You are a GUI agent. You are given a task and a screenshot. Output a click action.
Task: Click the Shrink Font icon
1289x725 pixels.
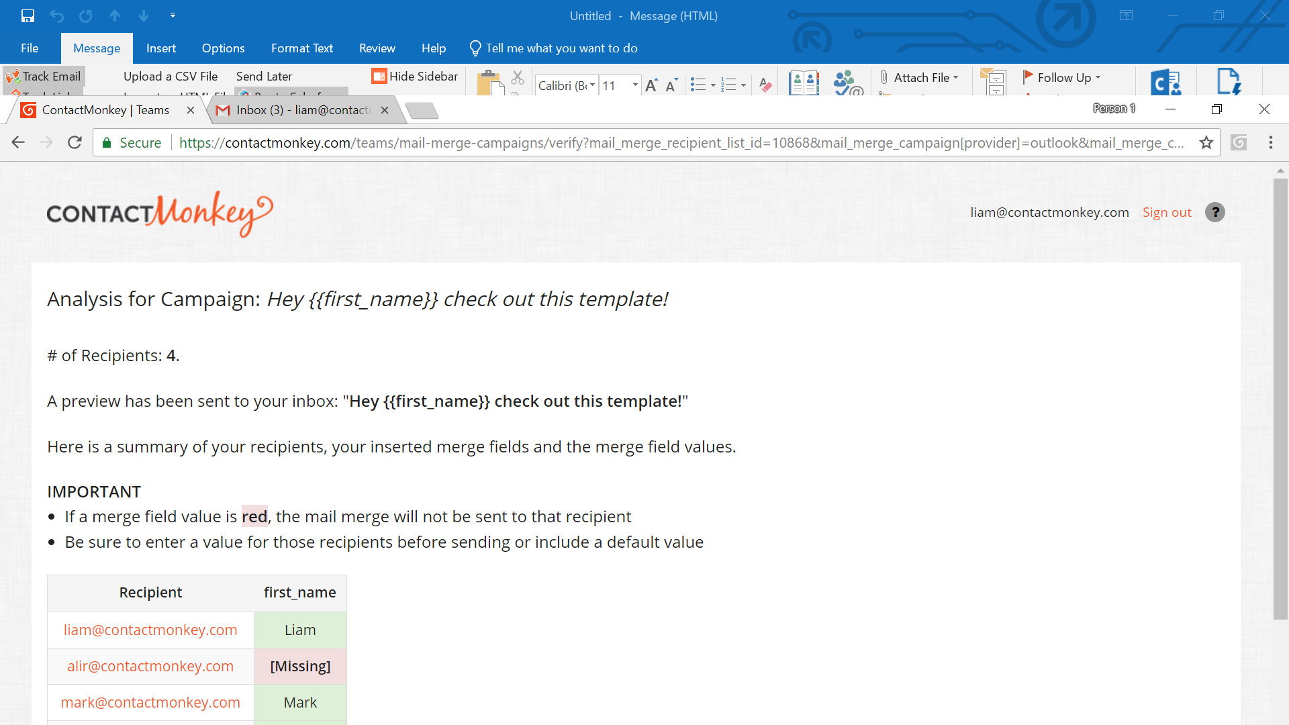(x=671, y=85)
